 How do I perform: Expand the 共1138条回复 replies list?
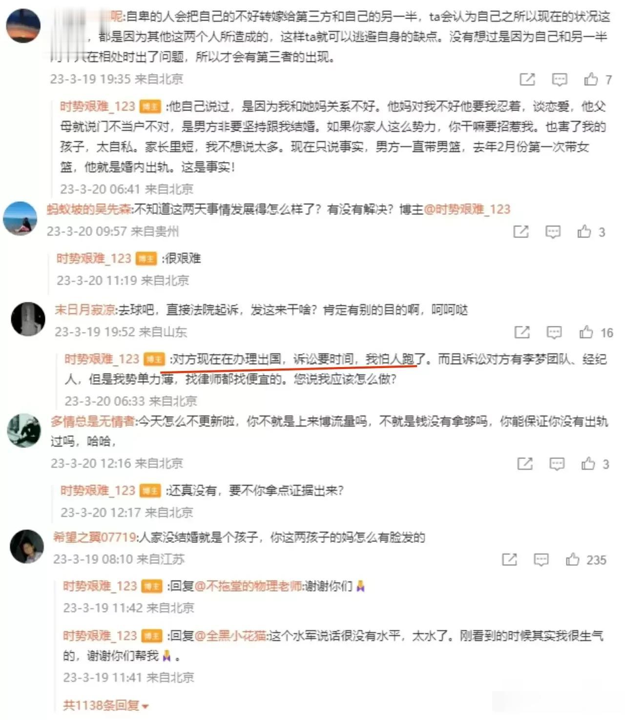coord(105,705)
